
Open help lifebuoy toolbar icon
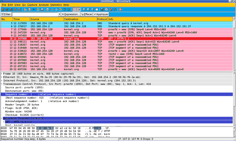[x=120, y=10]
